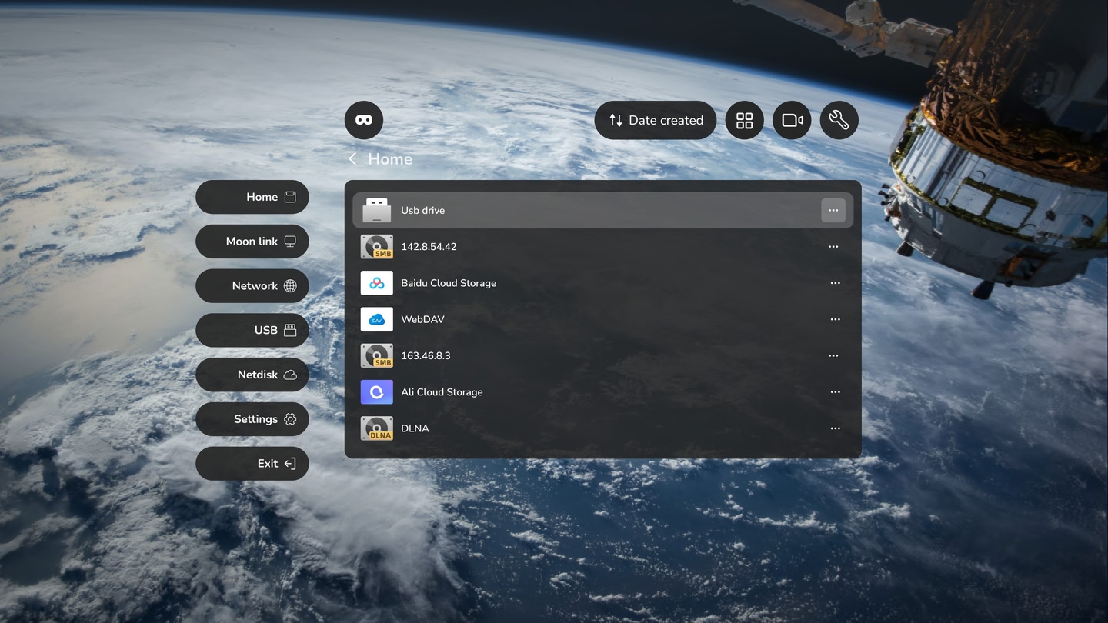
Task: Open the wrench tools icon
Action: pyautogui.click(x=839, y=120)
